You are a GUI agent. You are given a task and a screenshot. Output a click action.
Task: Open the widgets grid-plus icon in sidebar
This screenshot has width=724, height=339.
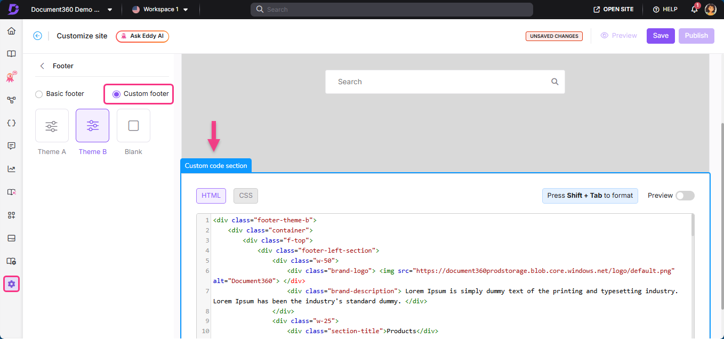pyautogui.click(x=11, y=215)
